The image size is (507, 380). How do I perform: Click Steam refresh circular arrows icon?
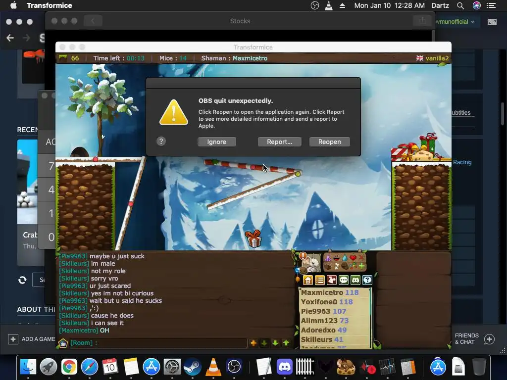click(x=22, y=280)
